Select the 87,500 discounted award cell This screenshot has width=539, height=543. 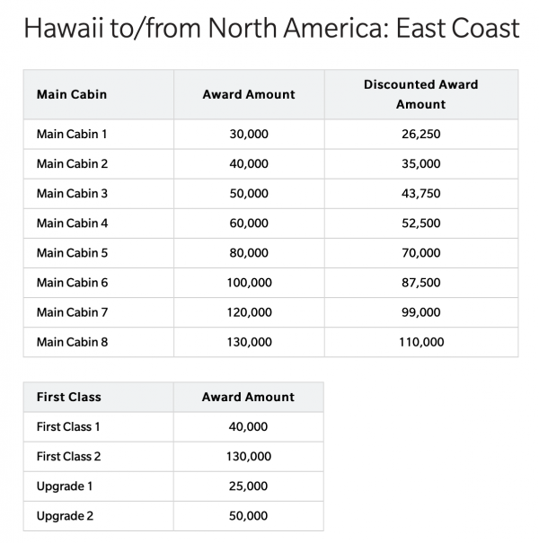[420, 283]
